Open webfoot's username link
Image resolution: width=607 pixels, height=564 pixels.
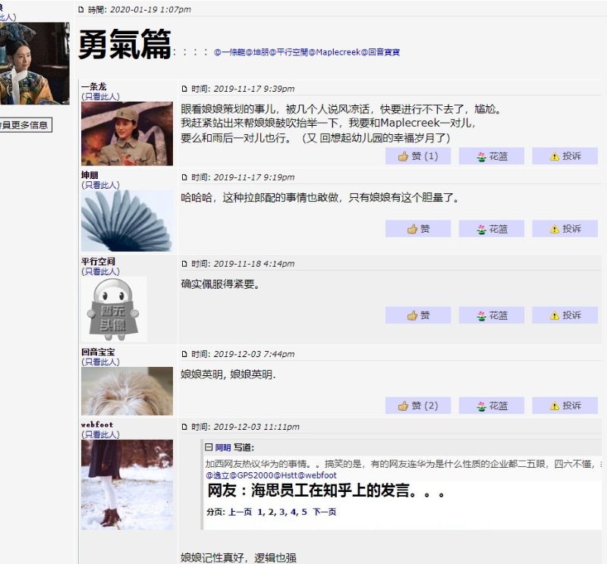pos(97,425)
